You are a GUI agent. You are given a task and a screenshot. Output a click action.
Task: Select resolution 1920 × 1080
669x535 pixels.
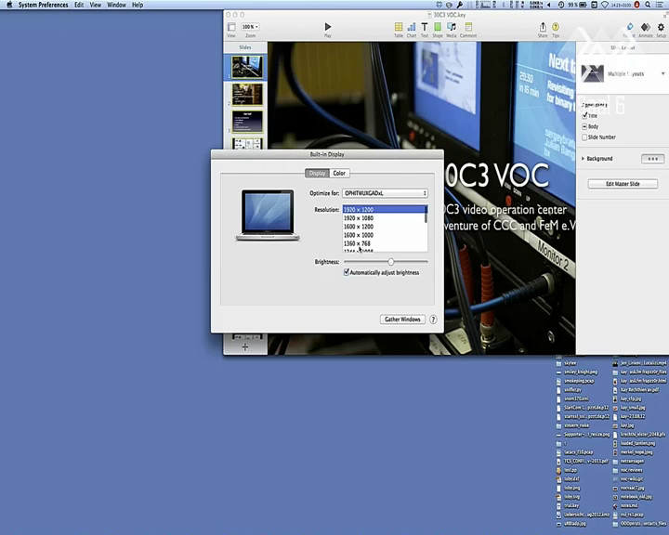point(383,218)
